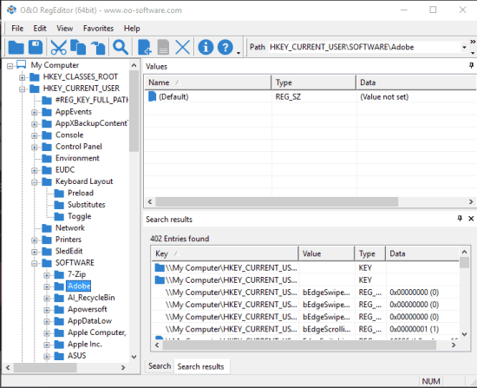Screen dimensions: 477x388
Task: Open the Favorites menu
Action: click(x=98, y=29)
